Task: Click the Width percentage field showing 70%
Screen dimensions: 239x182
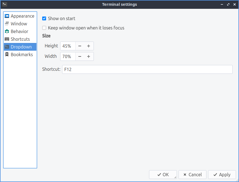Action: click(68, 56)
